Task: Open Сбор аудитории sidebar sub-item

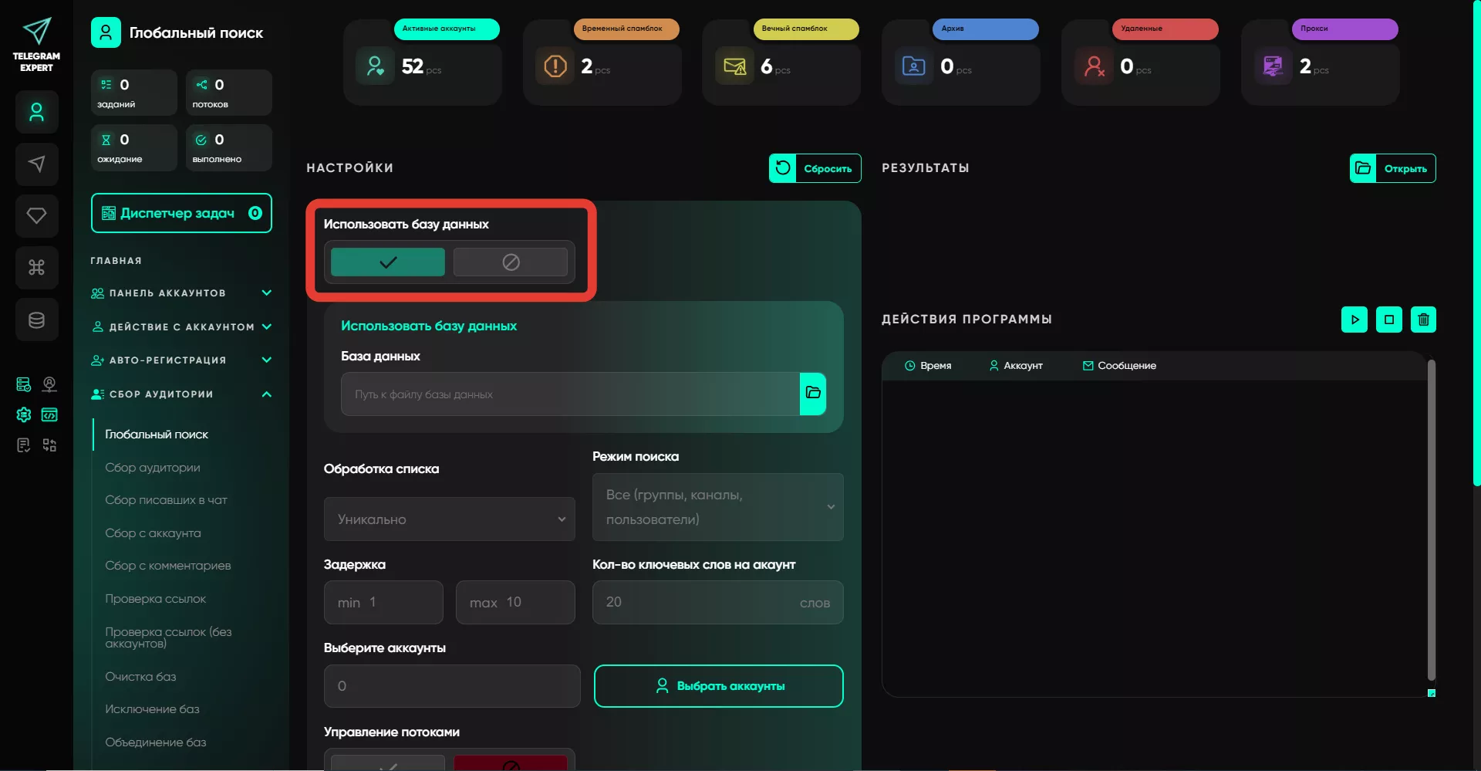Action: [153, 468]
